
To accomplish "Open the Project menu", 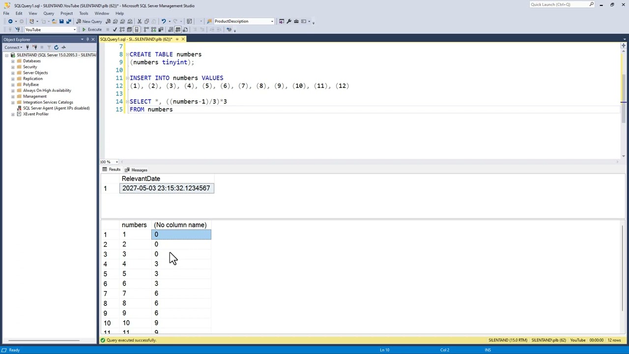I will coord(66,13).
